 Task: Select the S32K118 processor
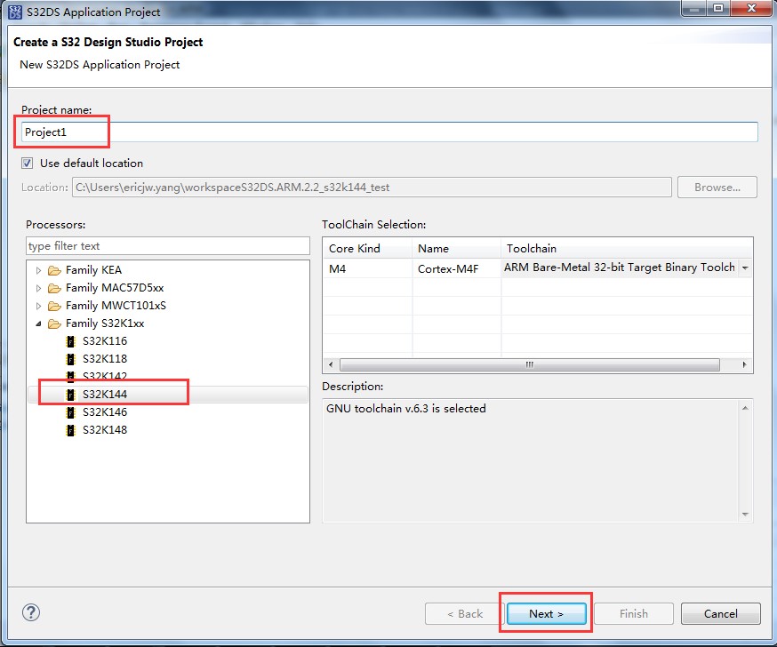pyautogui.click(x=105, y=359)
